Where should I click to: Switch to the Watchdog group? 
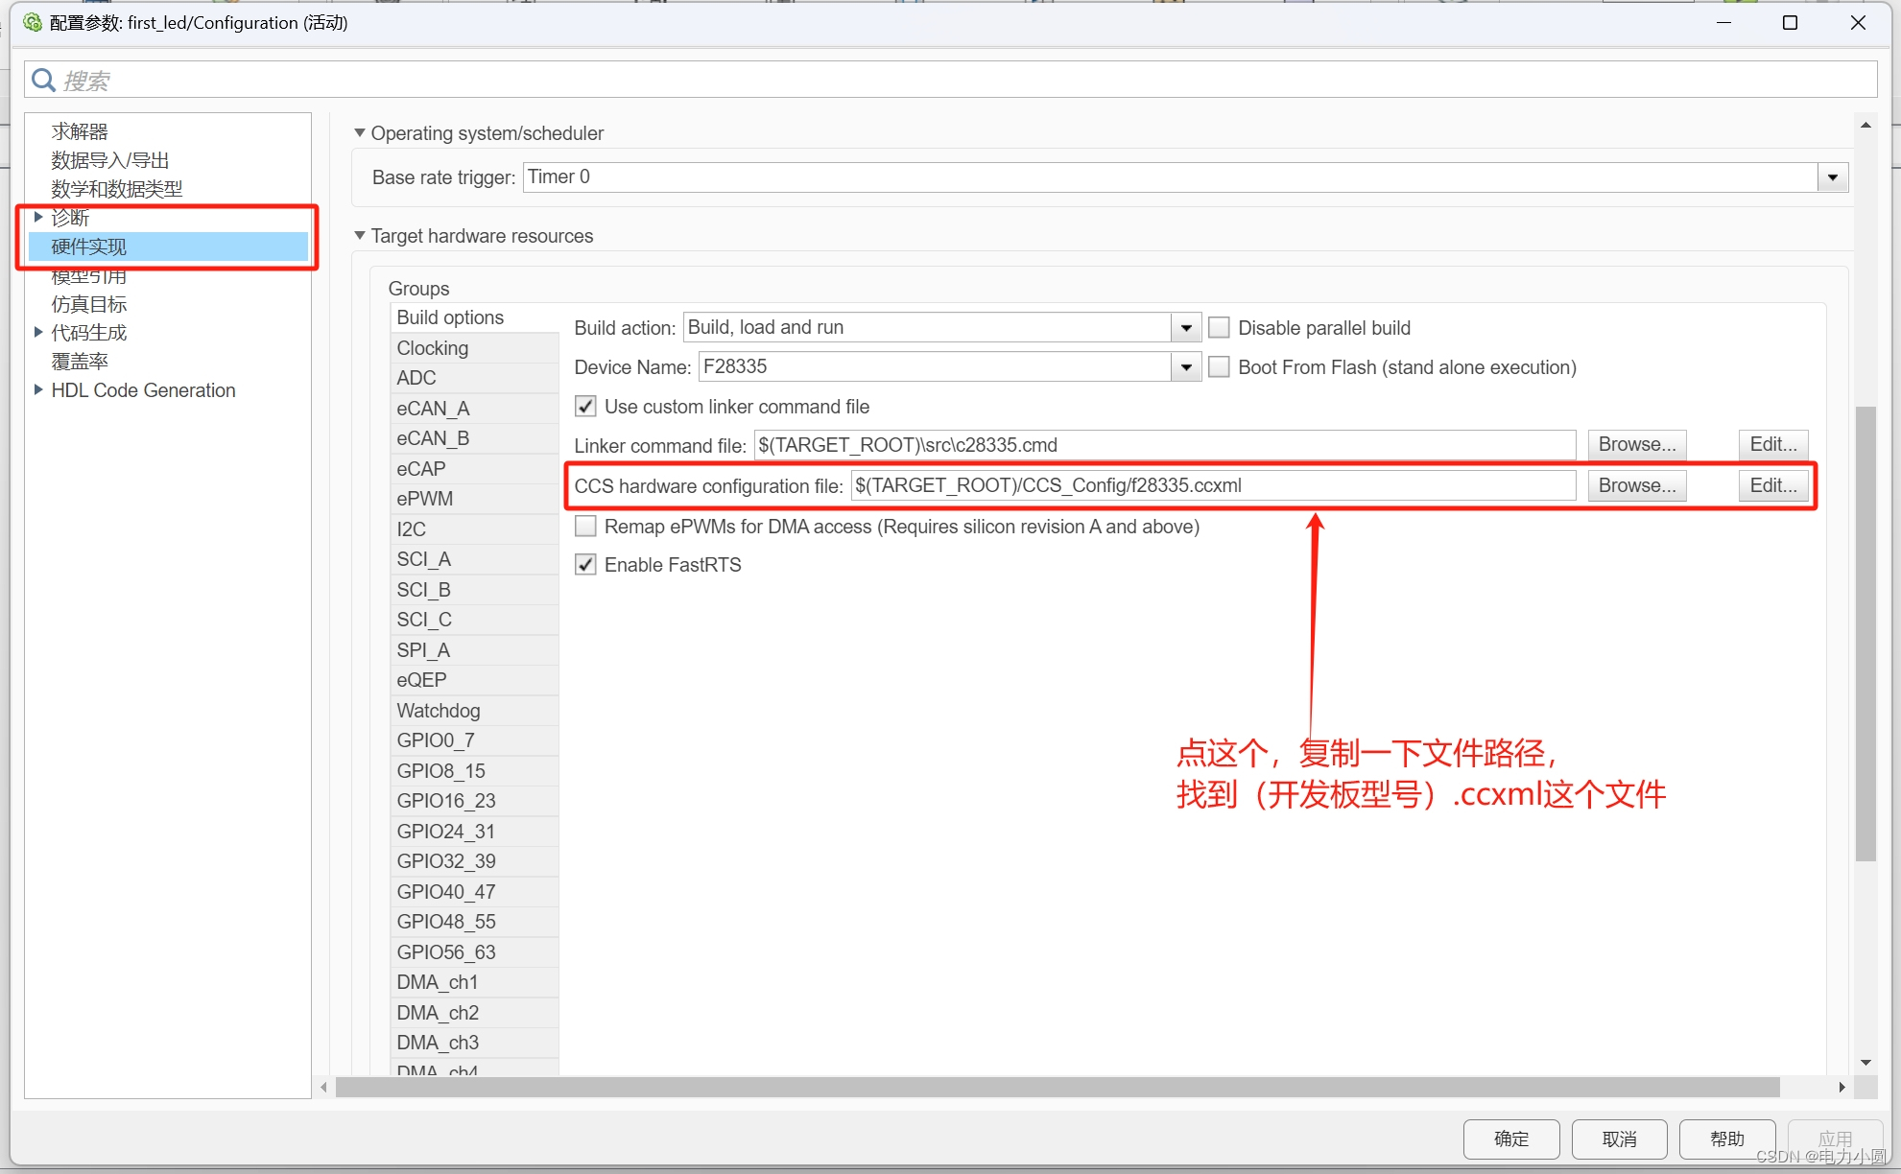click(x=439, y=710)
